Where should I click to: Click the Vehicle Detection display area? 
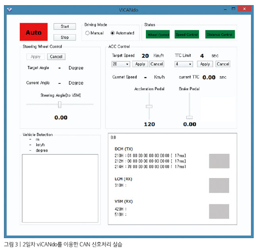(x=60, y=188)
